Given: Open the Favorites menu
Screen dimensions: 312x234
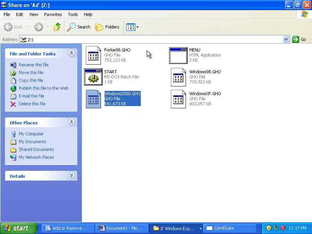Looking at the screenshot, I should point(53,14).
